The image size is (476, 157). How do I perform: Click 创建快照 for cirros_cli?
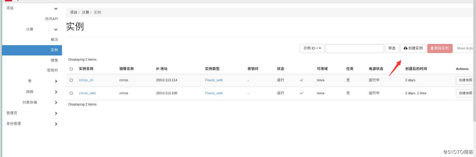(465, 80)
